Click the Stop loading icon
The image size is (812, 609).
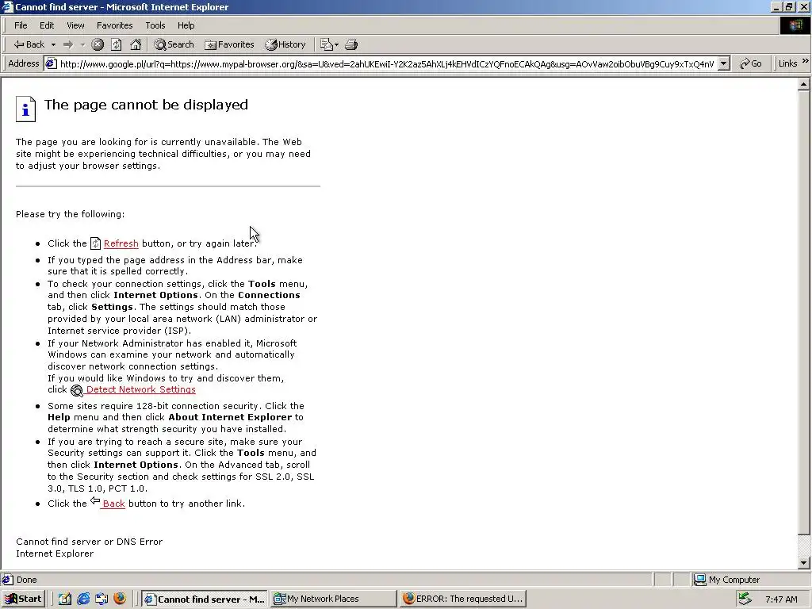[98, 44]
